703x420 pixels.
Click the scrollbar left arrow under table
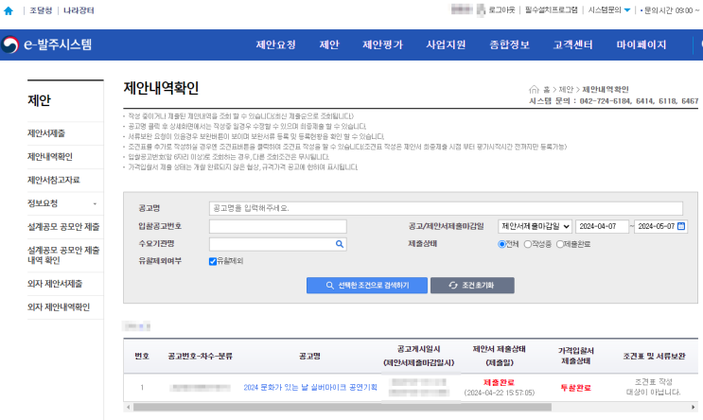[x=129, y=407]
